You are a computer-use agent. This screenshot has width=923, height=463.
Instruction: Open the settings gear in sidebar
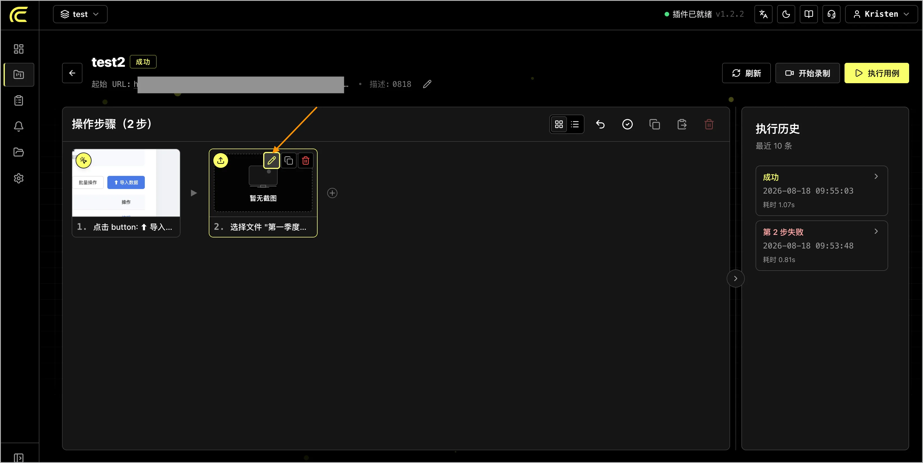(x=19, y=178)
